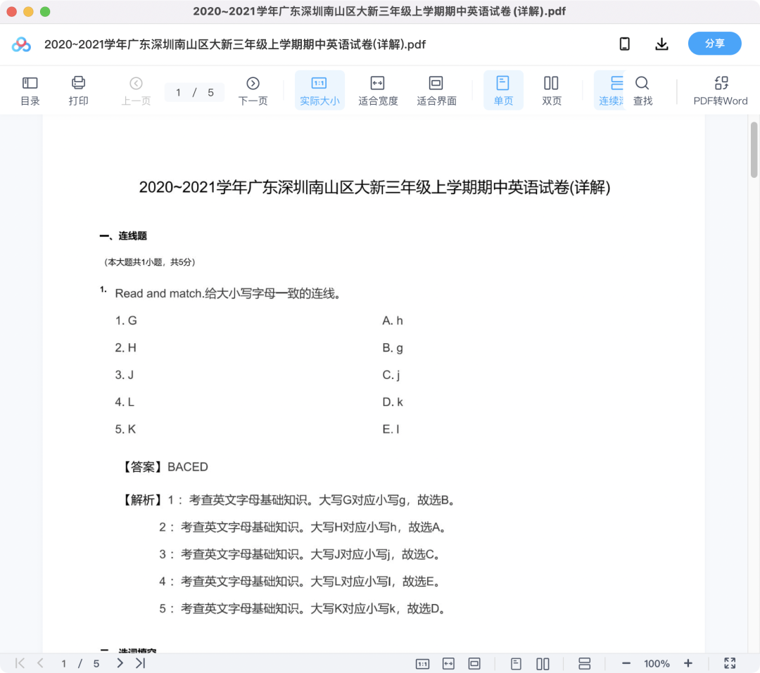The height and width of the screenshot is (673, 760).
Task: Click bottom bar fit width icon
Action: 448,664
